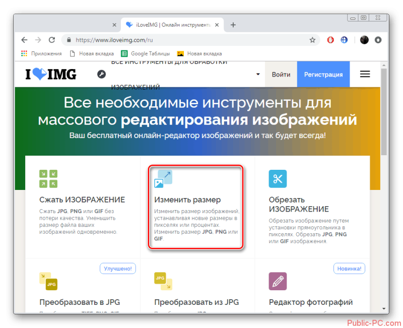Click the Сжать ИЗОБРАЖЕНИЕ compress icon
403x328 pixels.
(48, 179)
